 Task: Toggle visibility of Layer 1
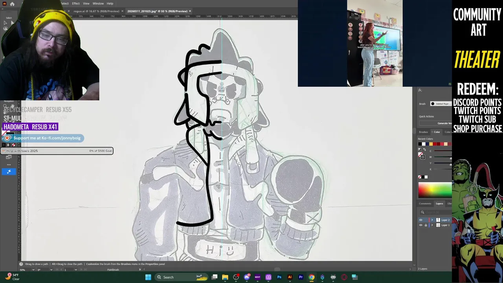click(x=420, y=225)
